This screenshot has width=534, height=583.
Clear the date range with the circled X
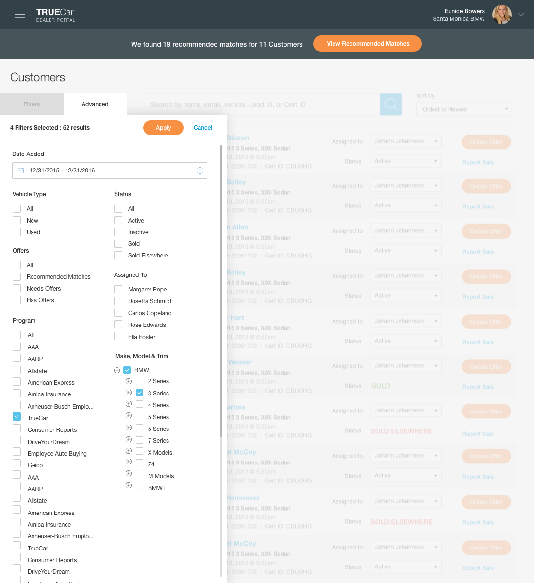click(200, 170)
